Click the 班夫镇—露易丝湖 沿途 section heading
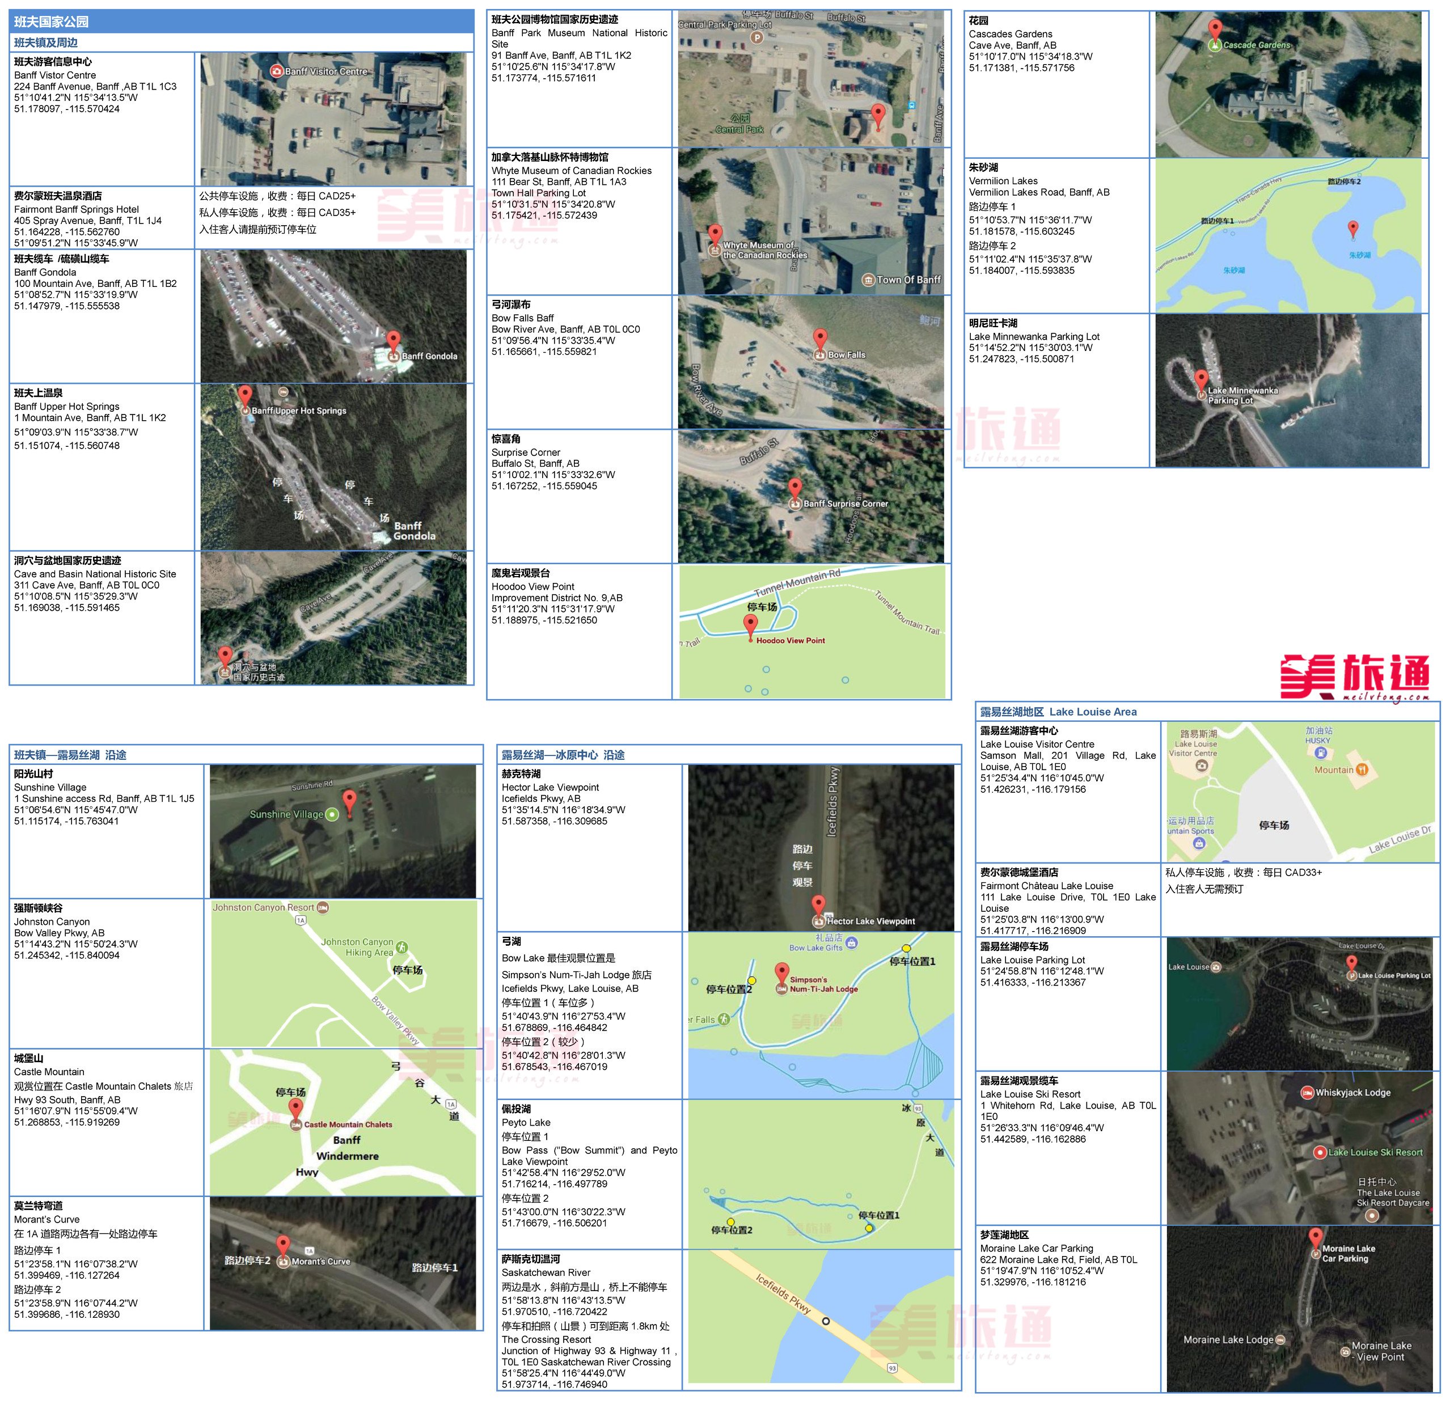1454x1404 pixels. click(x=70, y=754)
